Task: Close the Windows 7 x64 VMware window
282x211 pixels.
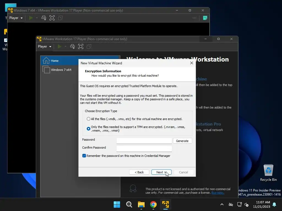Action: click(x=203, y=10)
